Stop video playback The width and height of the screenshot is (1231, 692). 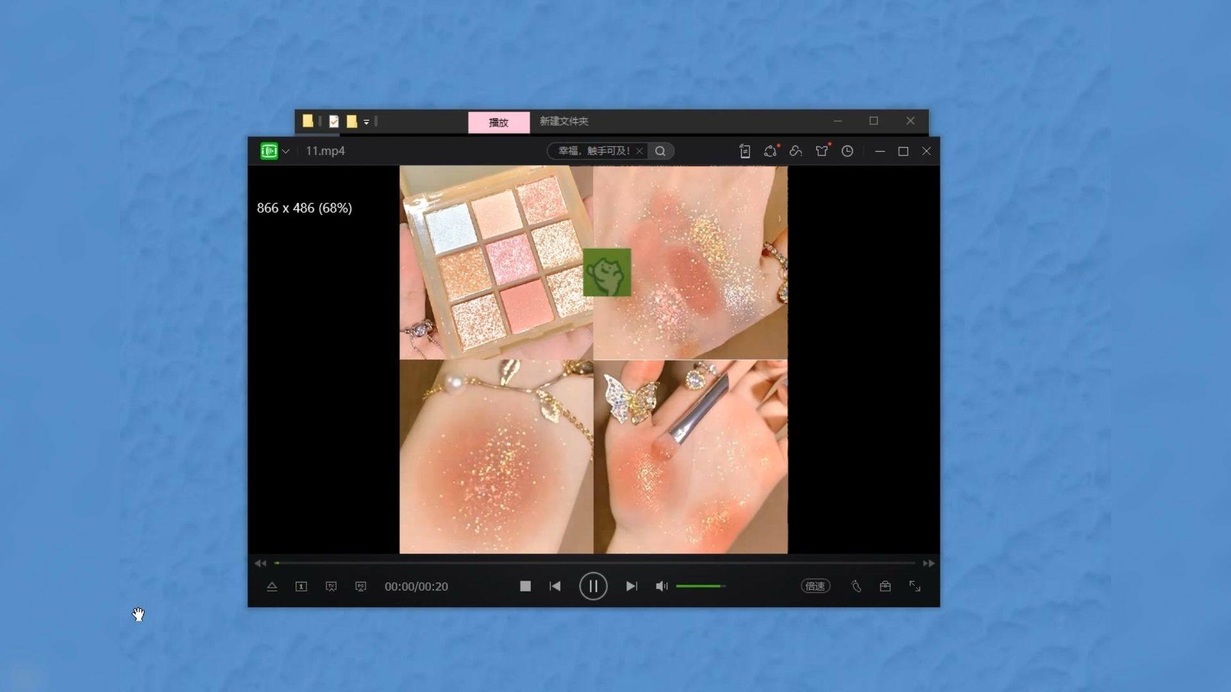[x=525, y=586]
